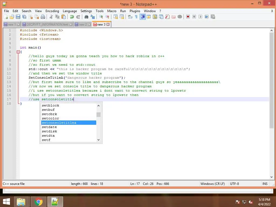Create a new file with toolbar icon
276x207 pixels.
[6, 17]
